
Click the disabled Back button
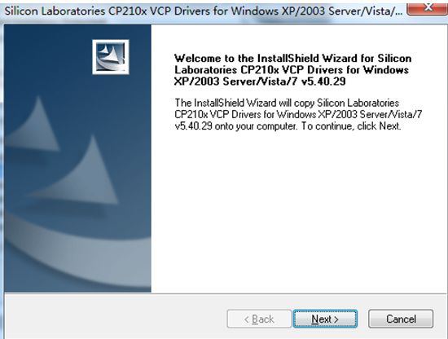[x=259, y=319]
